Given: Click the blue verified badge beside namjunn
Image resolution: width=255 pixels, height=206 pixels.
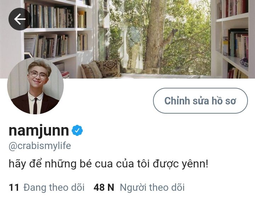Looking at the screenshot, I should tap(77, 130).
